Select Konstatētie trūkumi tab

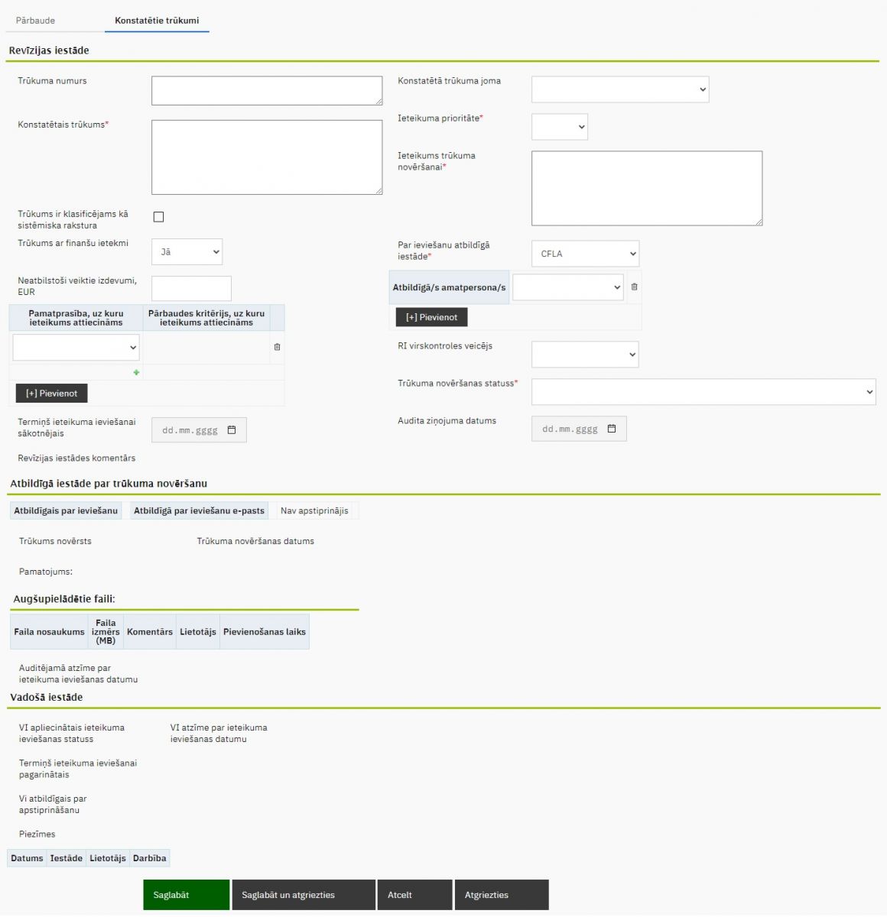pos(157,21)
